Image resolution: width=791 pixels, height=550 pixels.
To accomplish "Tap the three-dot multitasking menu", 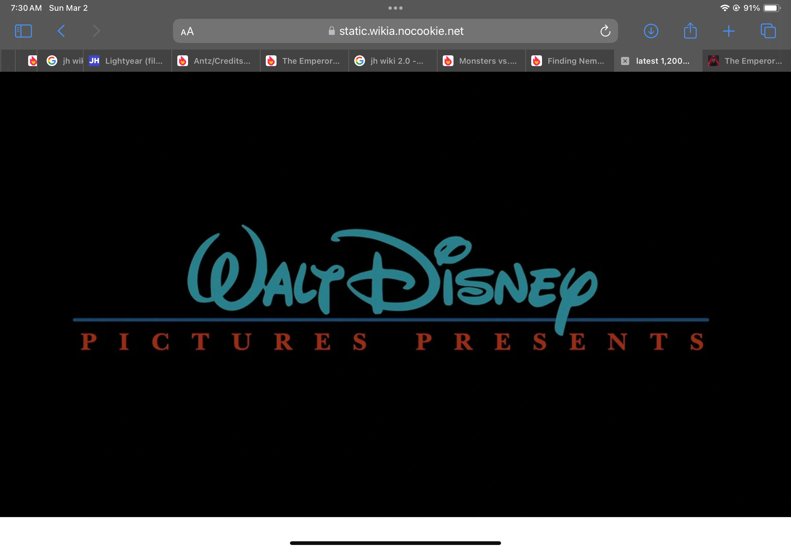I will [395, 8].
